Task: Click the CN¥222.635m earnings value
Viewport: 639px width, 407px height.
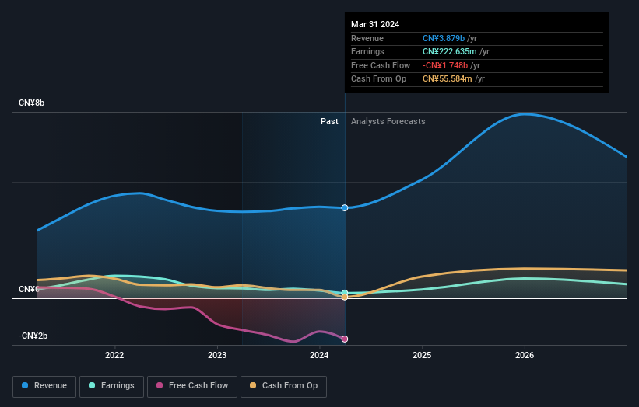Action: (x=450, y=51)
